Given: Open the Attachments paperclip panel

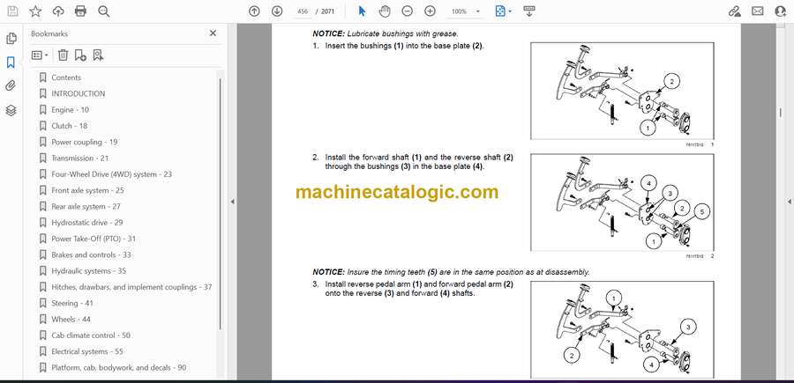Looking at the screenshot, I should (11, 86).
